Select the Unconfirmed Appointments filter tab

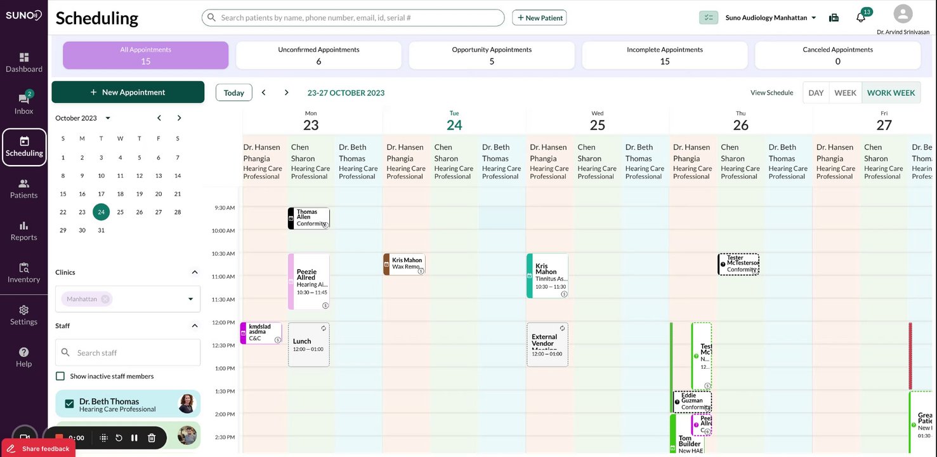(318, 55)
